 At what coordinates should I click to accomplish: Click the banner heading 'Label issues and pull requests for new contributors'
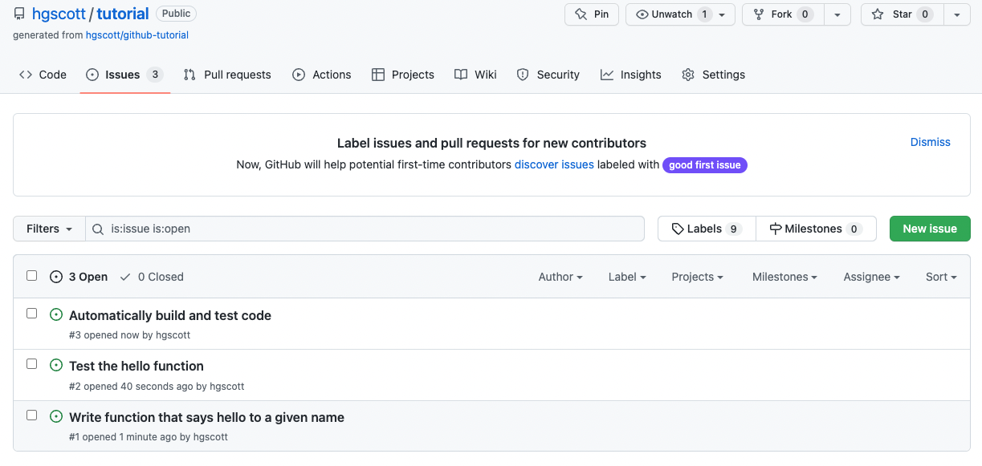(x=491, y=144)
